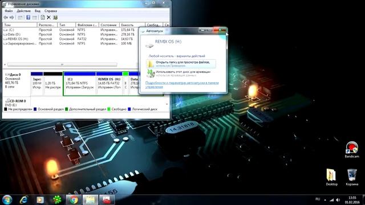Launch Internet Explorer from the taskbar
The height and width of the screenshot is (205, 365).
pos(24,200)
